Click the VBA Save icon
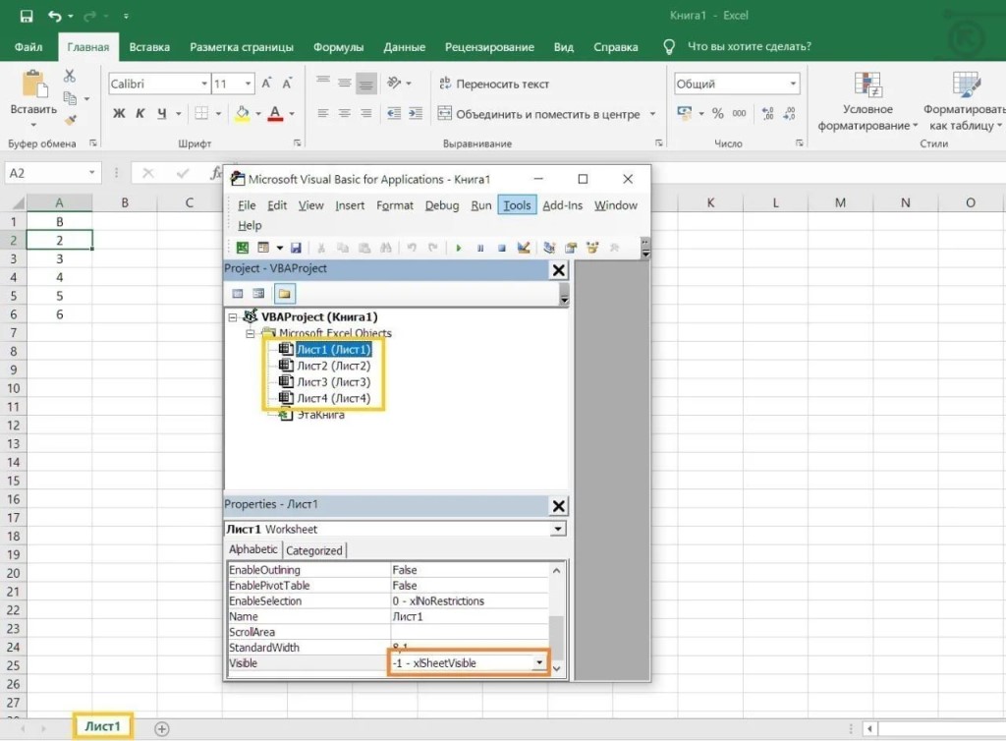1006x741 pixels. [x=296, y=248]
